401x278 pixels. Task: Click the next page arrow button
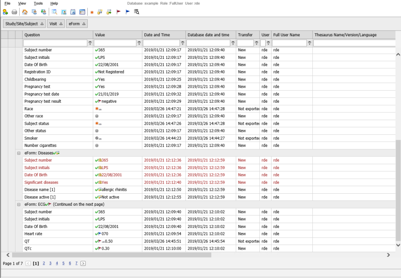coord(83,263)
